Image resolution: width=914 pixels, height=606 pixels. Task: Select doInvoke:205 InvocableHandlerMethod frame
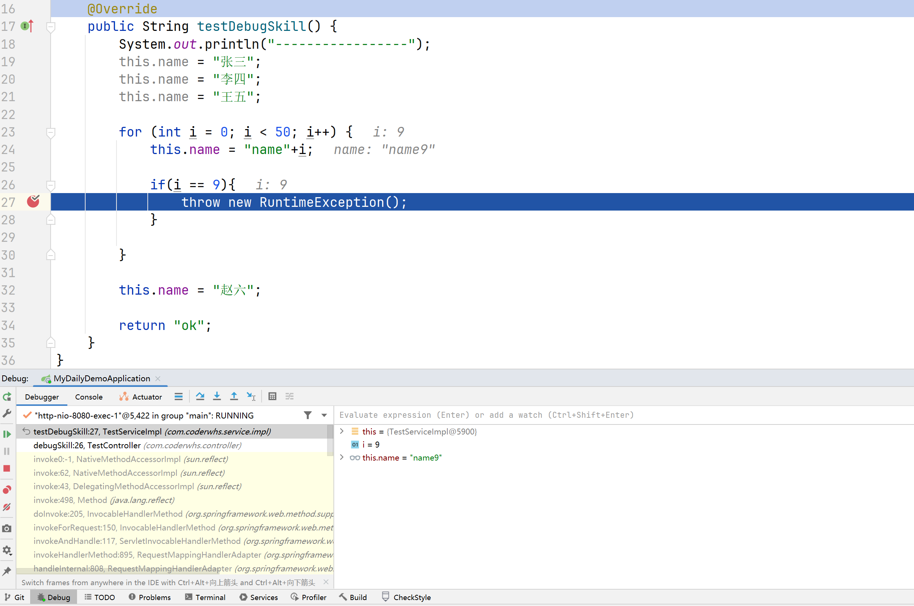tap(175, 514)
